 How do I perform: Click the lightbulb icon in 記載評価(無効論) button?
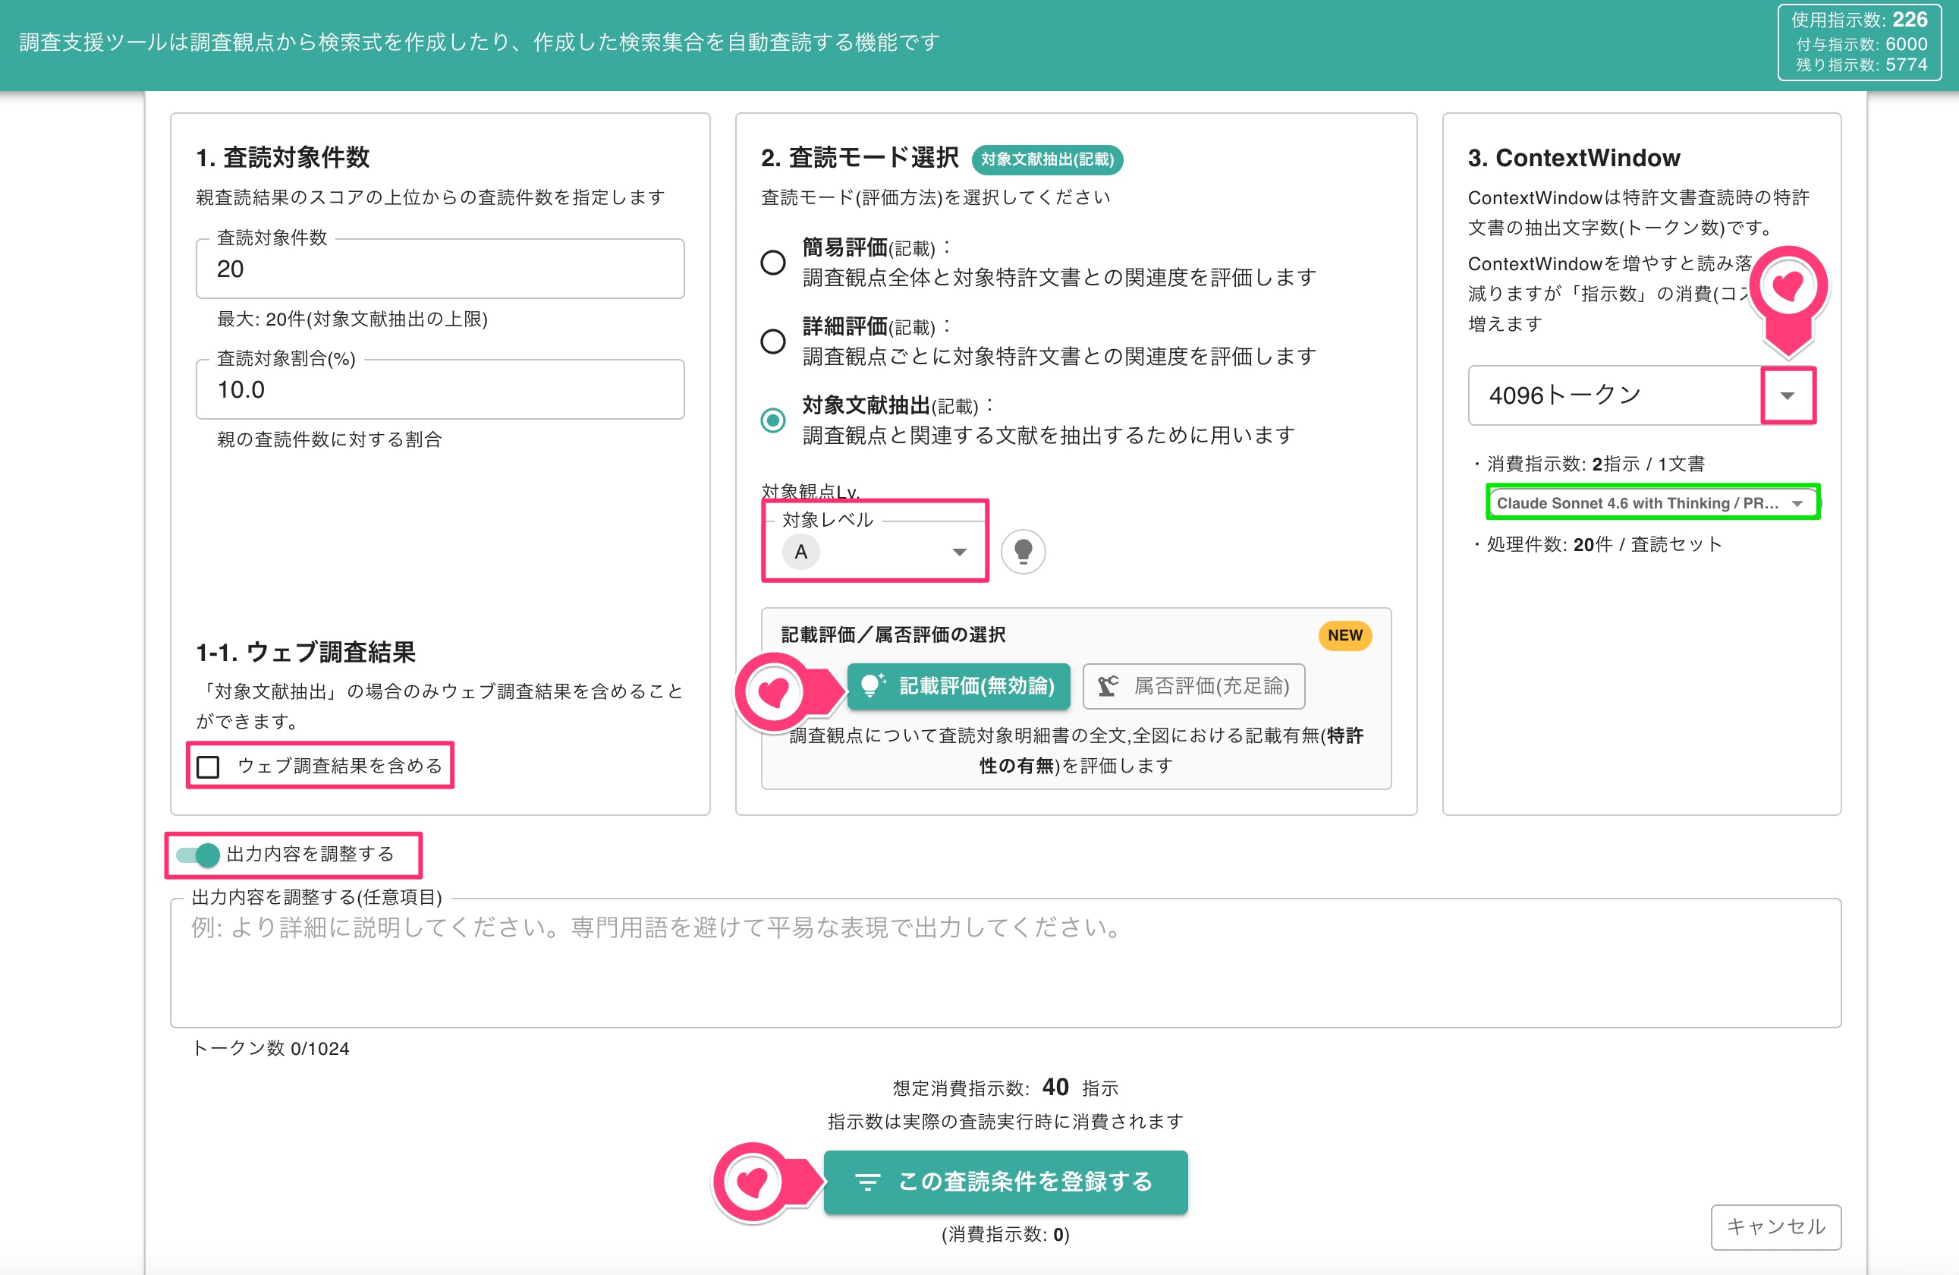(873, 685)
